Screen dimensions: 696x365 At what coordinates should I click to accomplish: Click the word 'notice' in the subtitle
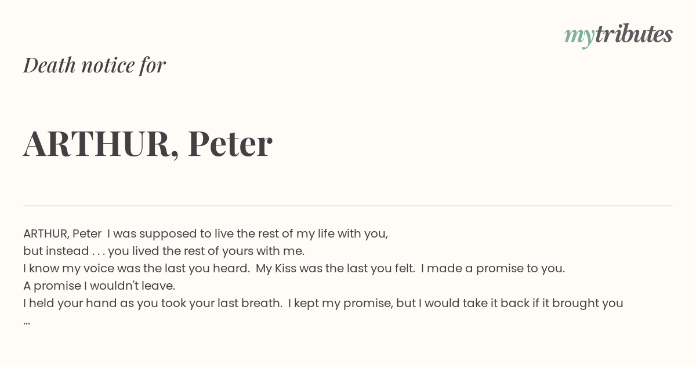click(108, 65)
